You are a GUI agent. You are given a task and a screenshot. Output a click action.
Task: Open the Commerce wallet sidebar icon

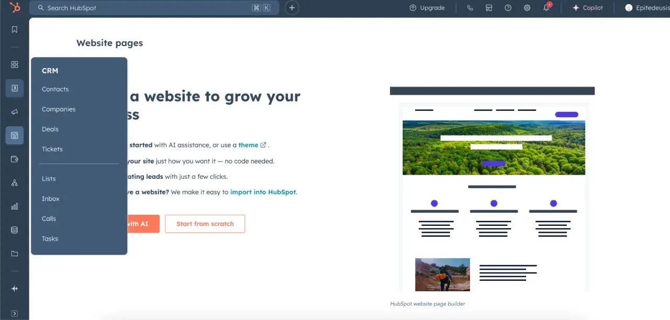coord(15,159)
